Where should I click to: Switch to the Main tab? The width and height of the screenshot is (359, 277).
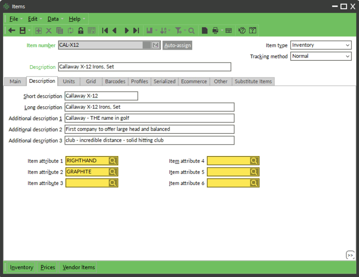(15, 82)
